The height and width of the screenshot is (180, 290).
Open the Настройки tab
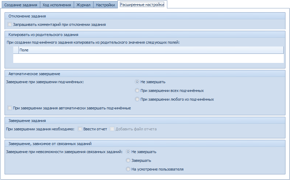[105, 5]
